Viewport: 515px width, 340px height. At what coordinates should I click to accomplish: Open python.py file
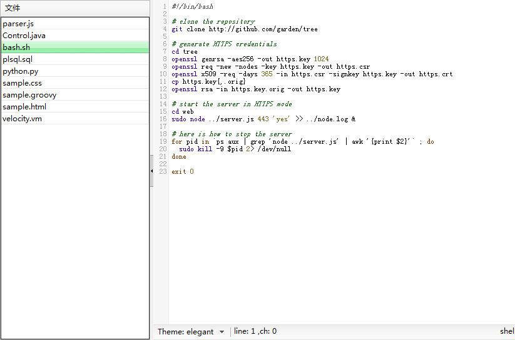[x=20, y=71]
